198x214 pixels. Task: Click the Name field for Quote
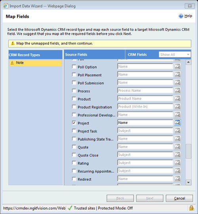[x=145, y=147]
